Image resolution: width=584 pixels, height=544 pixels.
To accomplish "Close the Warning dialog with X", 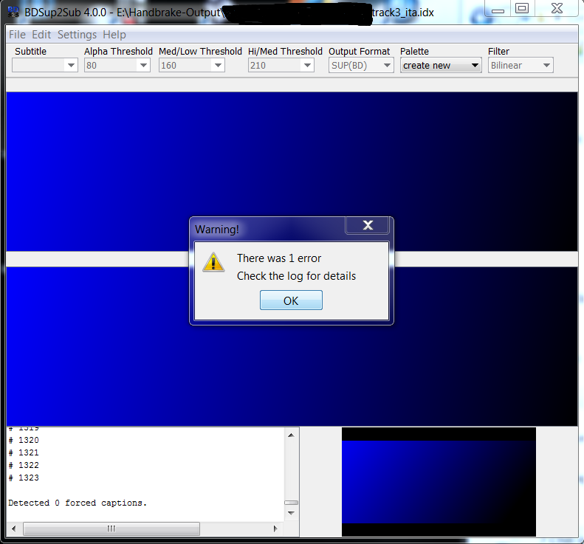I will [368, 225].
